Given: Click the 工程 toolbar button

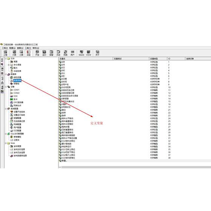Looking at the screenshot, I should (5, 53).
